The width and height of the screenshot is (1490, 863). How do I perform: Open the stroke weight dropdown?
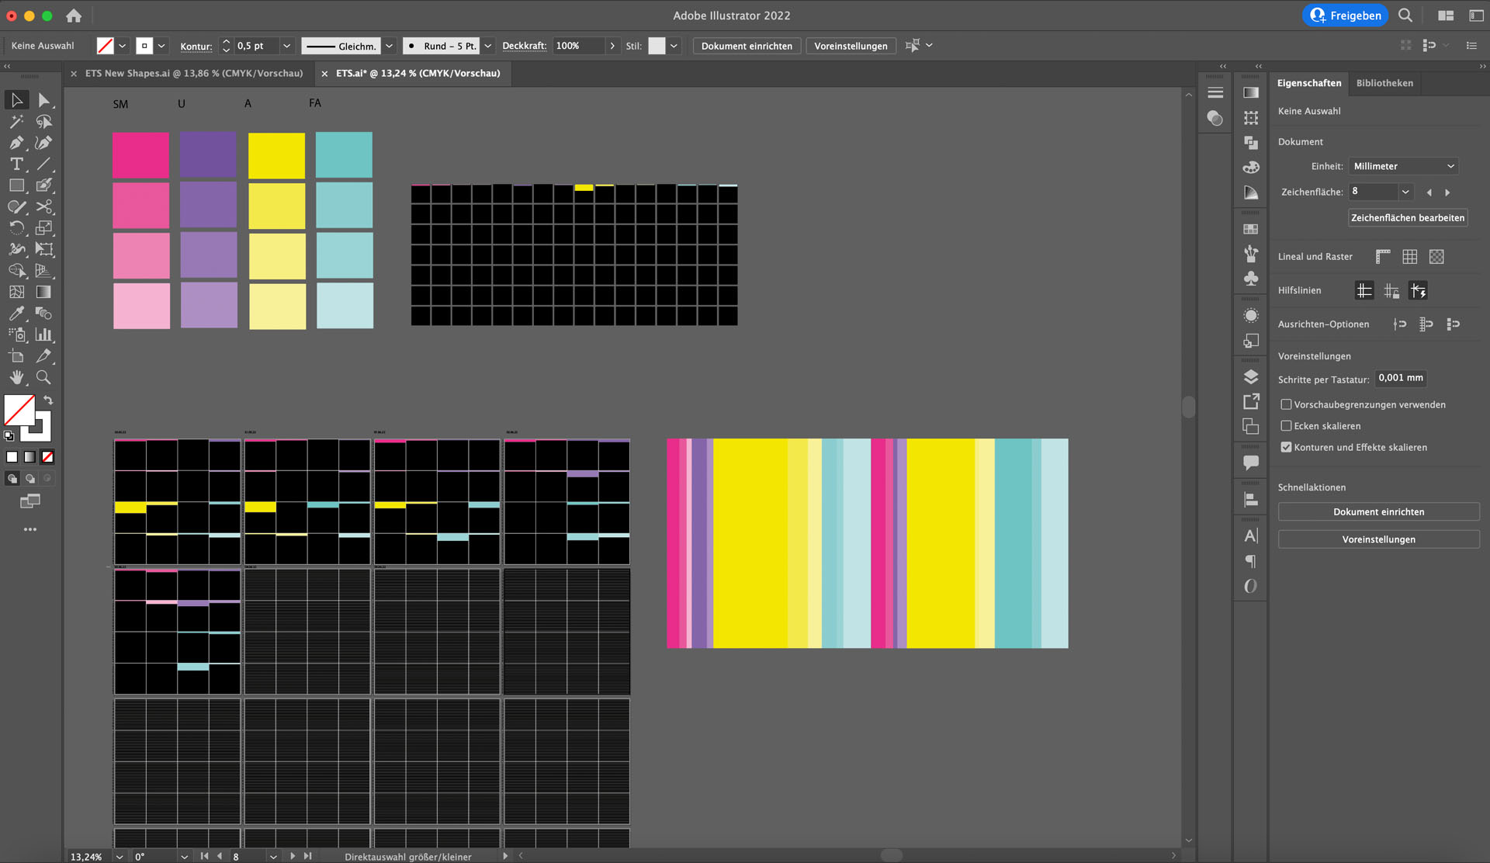tap(286, 46)
